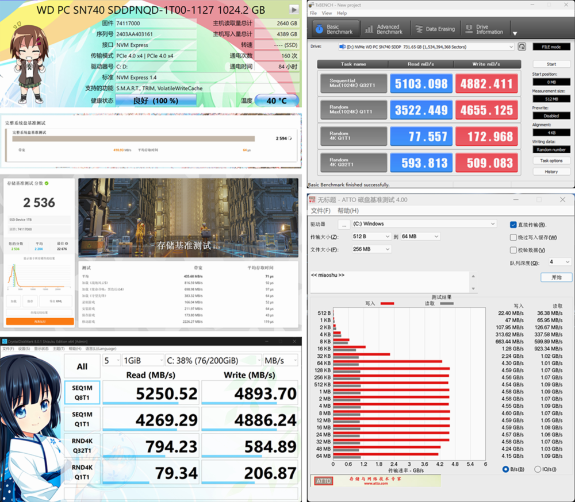Run the RND4K Q1T1 test button
575x502 pixels.
click(82, 472)
